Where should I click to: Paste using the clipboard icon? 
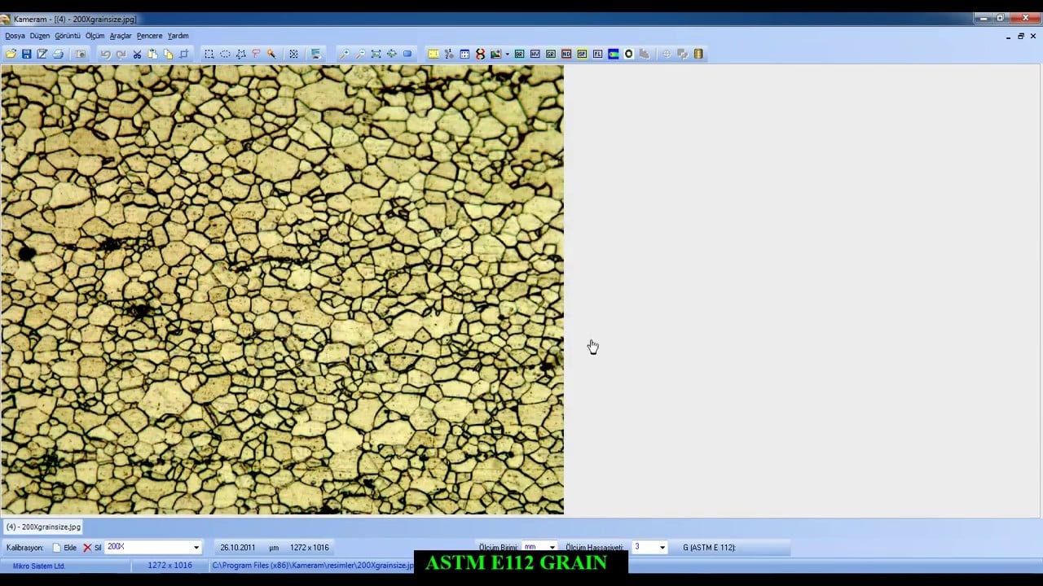click(152, 54)
